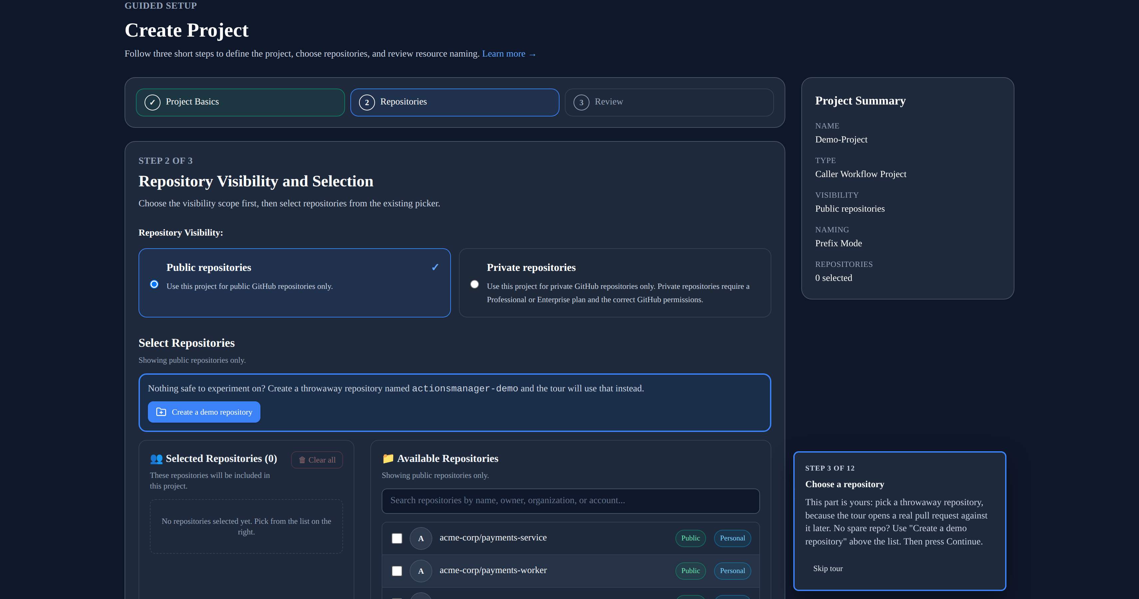This screenshot has width=1139, height=599.
Task: Click Personal badge on payments-worker row
Action: pyautogui.click(x=732, y=571)
